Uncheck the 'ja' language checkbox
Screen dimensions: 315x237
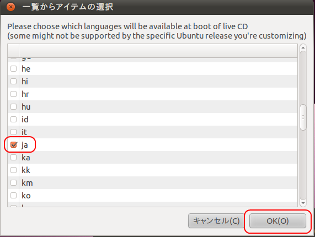tap(13, 145)
